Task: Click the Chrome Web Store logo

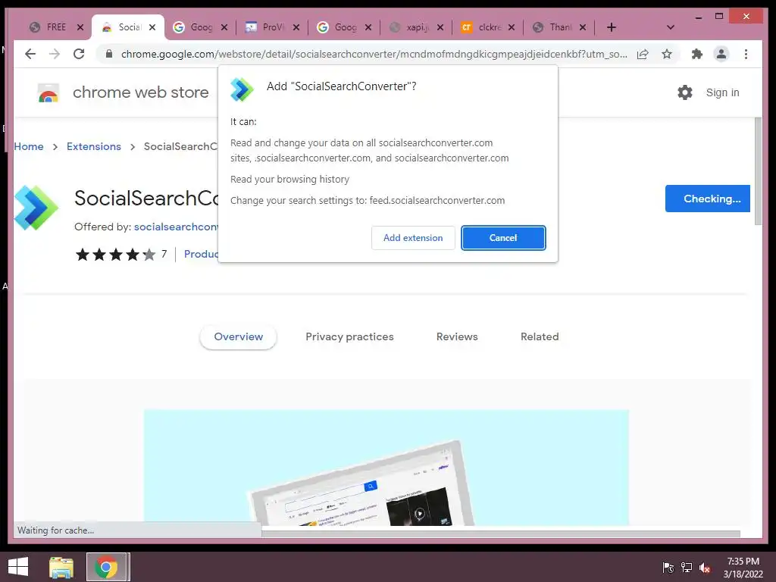Action: pyautogui.click(x=48, y=92)
